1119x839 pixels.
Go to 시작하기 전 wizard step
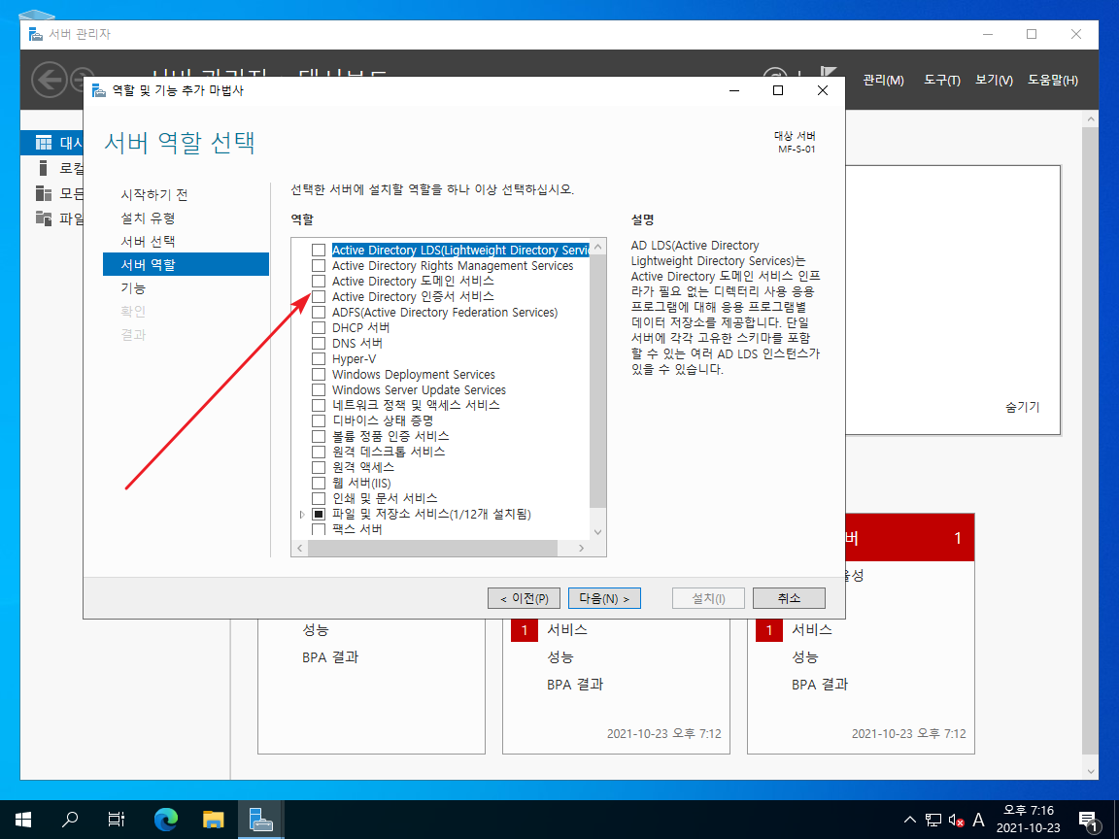[x=154, y=195]
